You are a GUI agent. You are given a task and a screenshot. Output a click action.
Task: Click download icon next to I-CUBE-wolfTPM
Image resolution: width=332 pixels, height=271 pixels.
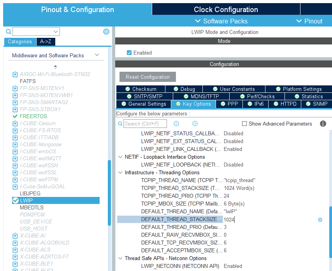[x=15, y=179]
